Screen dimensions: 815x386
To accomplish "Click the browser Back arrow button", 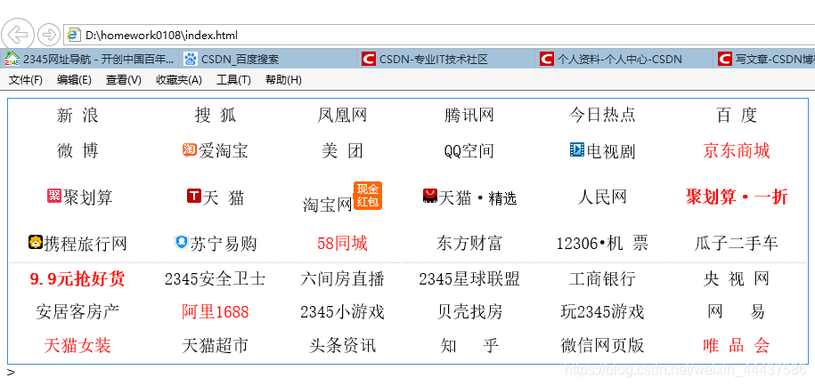I will (18, 35).
